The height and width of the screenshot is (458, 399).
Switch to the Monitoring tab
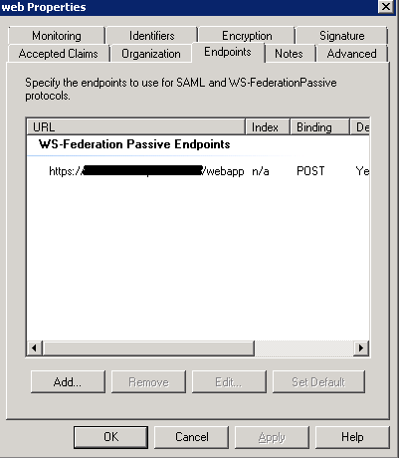tap(57, 36)
